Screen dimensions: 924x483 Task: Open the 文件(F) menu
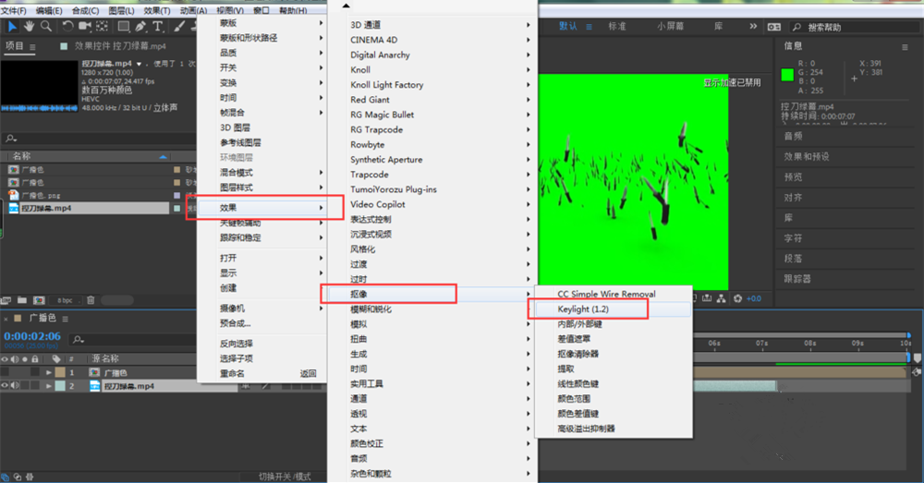(14, 10)
